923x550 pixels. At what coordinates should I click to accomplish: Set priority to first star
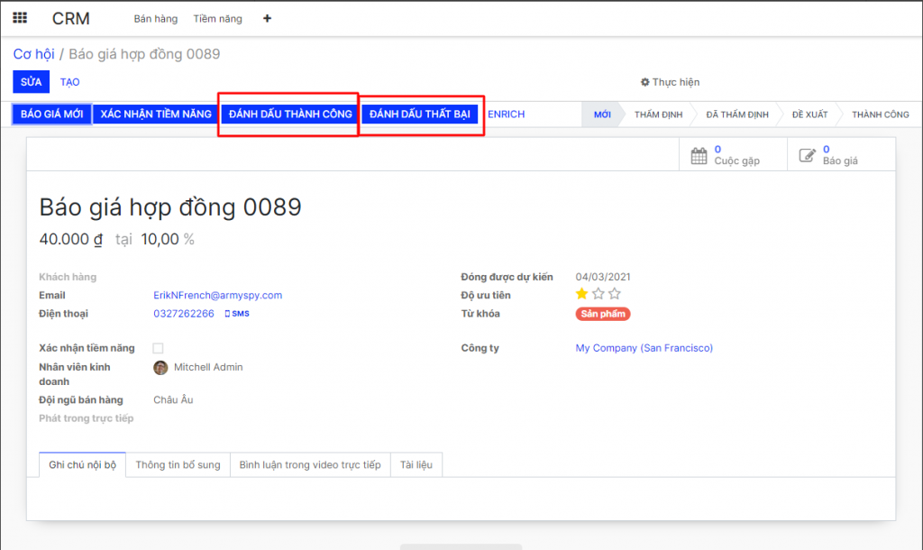(x=581, y=293)
